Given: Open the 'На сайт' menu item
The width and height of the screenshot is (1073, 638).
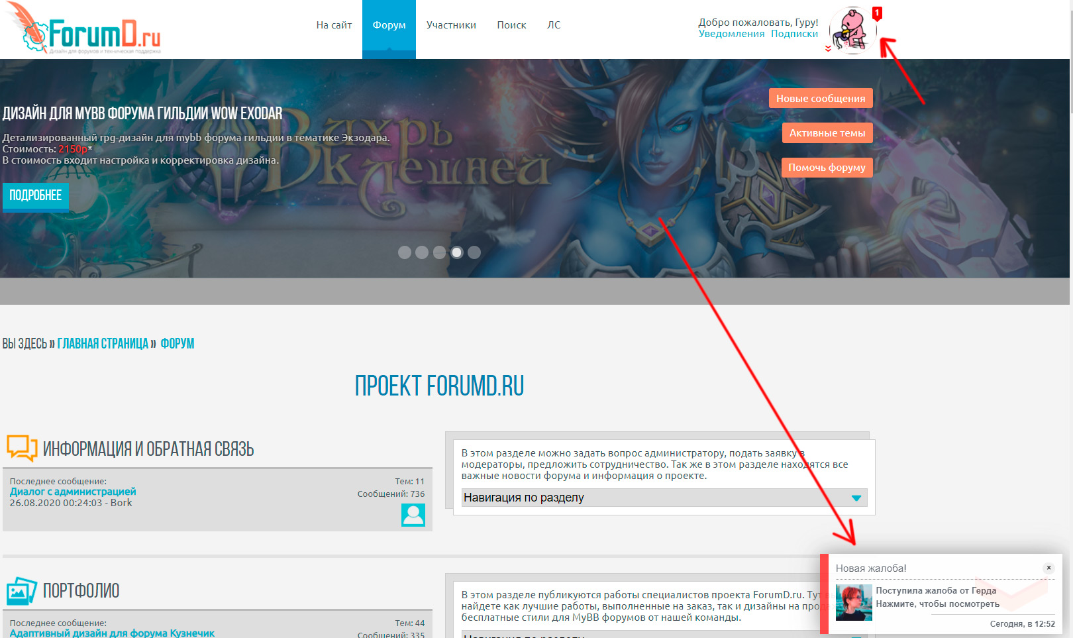Looking at the screenshot, I should (334, 25).
